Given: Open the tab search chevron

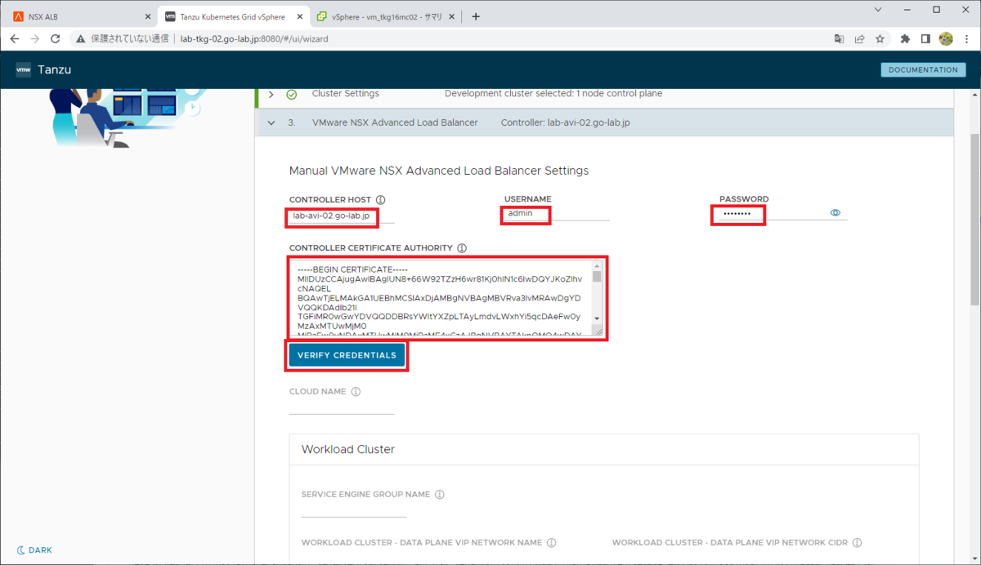Looking at the screenshot, I should pos(878,10).
